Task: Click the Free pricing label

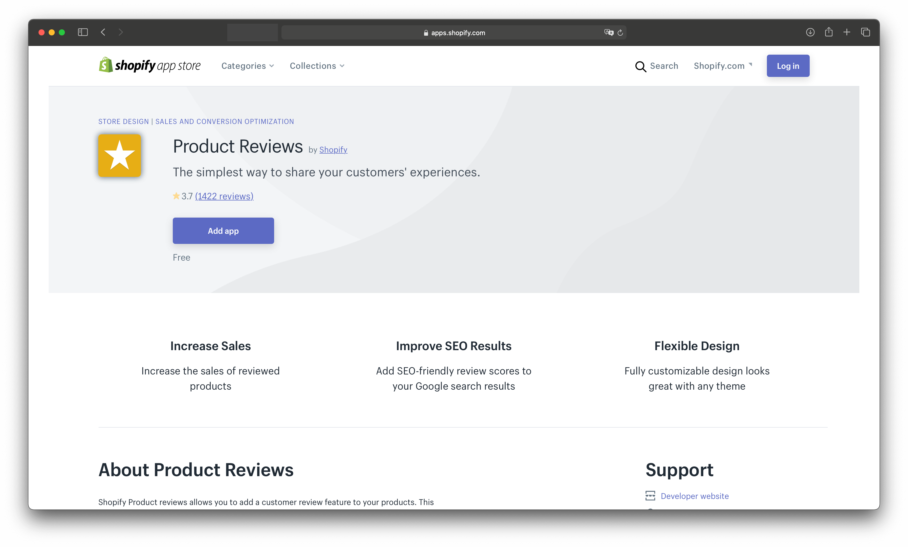Action: click(181, 258)
